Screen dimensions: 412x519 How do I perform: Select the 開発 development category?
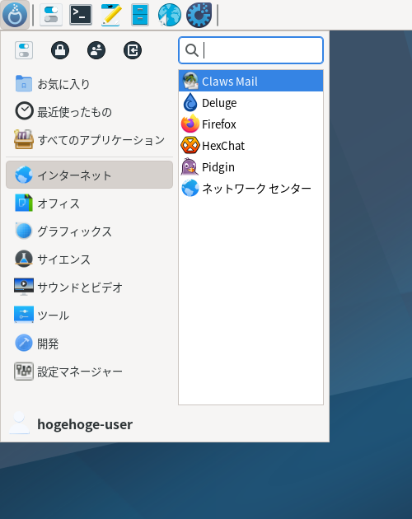(x=90, y=344)
